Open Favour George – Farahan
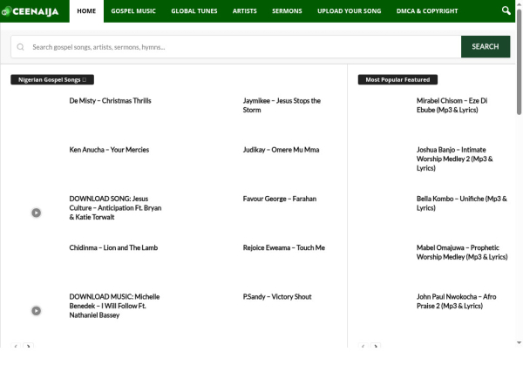The height and width of the screenshot is (392, 523). pyautogui.click(x=280, y=199)
